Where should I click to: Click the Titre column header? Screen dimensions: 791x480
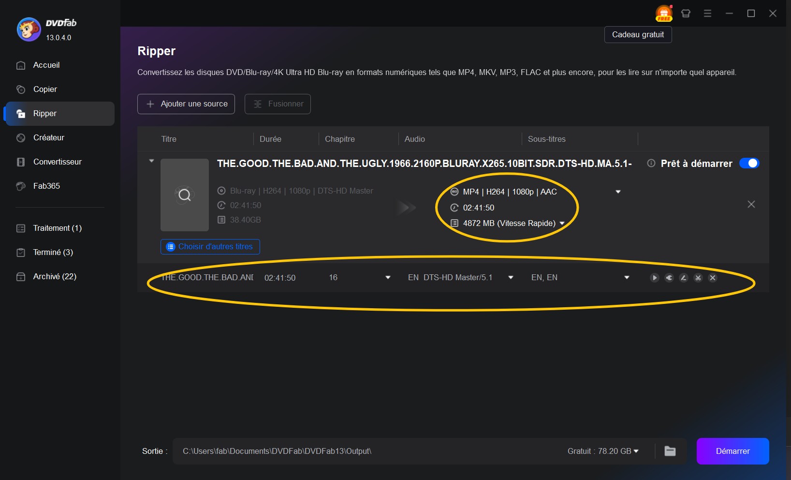[169, 139]
